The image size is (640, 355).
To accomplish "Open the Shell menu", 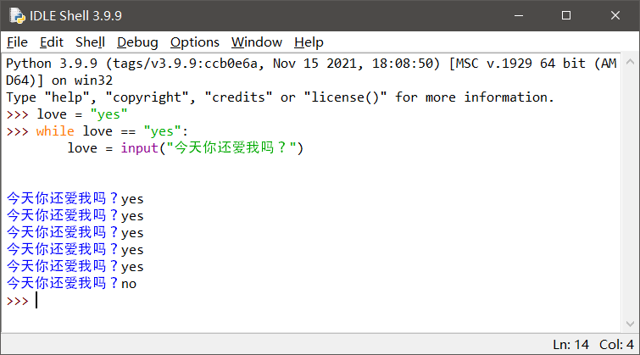I will tap(90, 42).
